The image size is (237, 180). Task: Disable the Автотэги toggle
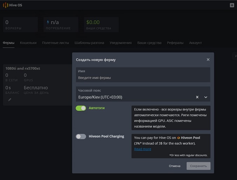(81, 108)
